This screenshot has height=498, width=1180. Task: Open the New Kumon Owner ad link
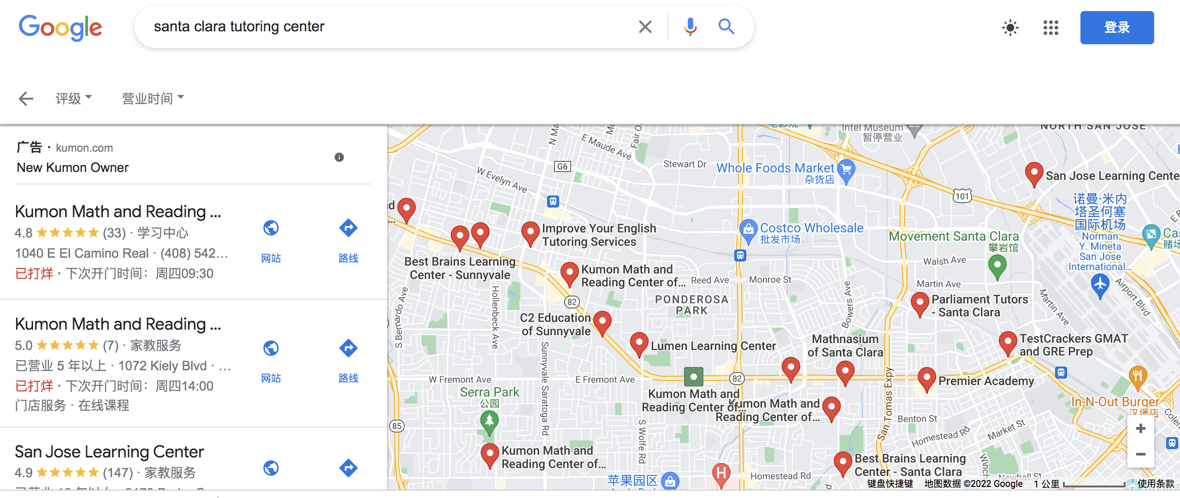(x=72, y=168)
